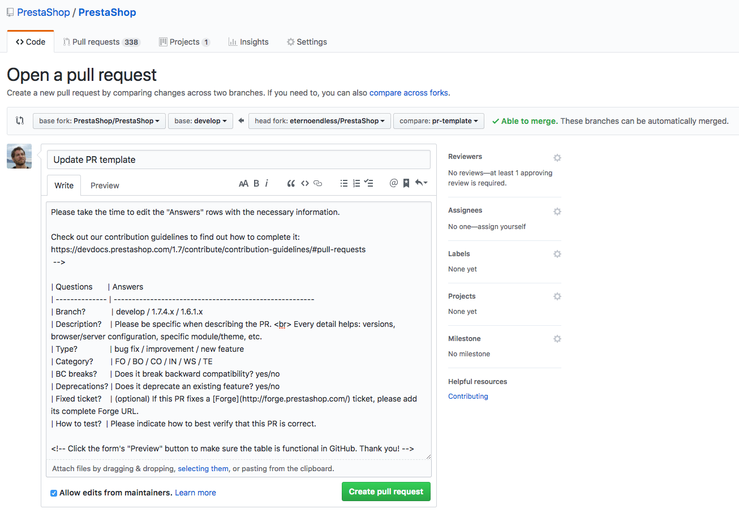Open the head fork selector
The height and width of the screenshot is (513, 739).
(x=319, y=120)
